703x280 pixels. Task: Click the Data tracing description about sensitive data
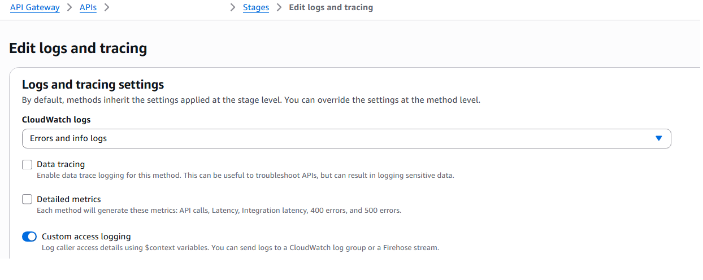(245, 176)
